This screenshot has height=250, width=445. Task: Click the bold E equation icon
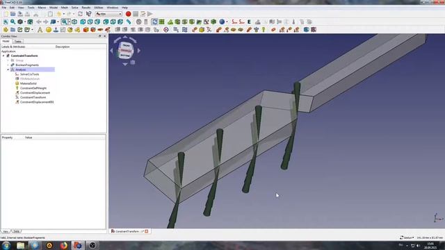(x=249, y=22)
